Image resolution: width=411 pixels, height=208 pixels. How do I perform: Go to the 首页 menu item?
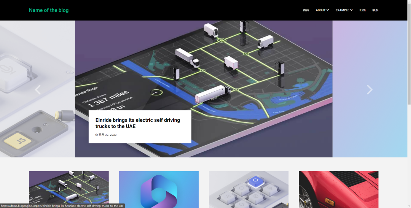pyautogui.click(x=306, y=10)
